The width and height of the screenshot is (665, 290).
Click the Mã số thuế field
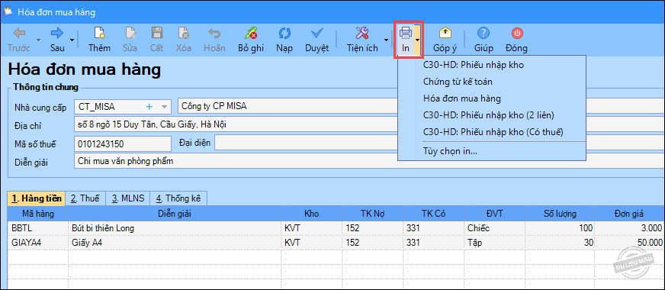coord(122,144)
